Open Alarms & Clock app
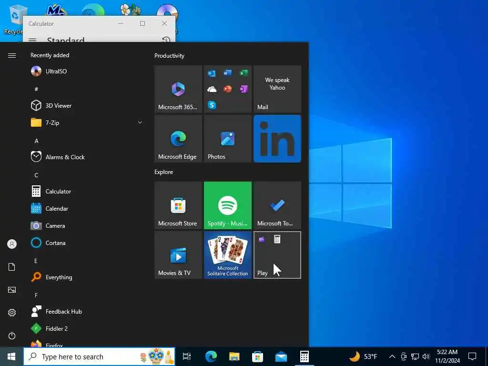Viewport: 488px width, 366px height. (87, 157)
